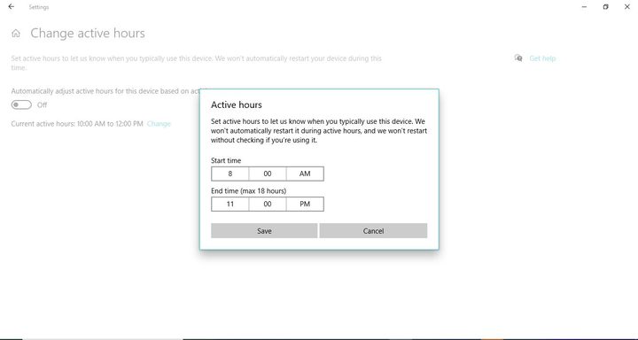Screen dimensions: 638x340
Task: Click the 'End time (max 18 hours)' label
Action: tap(249, 190)
